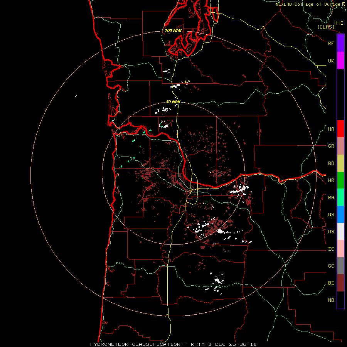347x347 pixels.
Task: Click the purple RF legend color swatch
Action: tap(340, 43)
